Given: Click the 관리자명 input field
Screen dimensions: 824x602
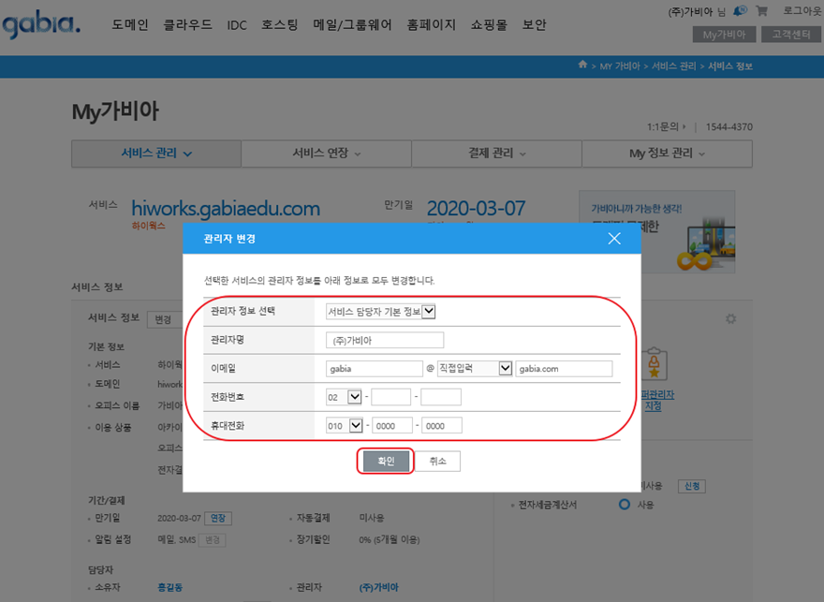Looking at the screenshot, I should tap(385, 340).
